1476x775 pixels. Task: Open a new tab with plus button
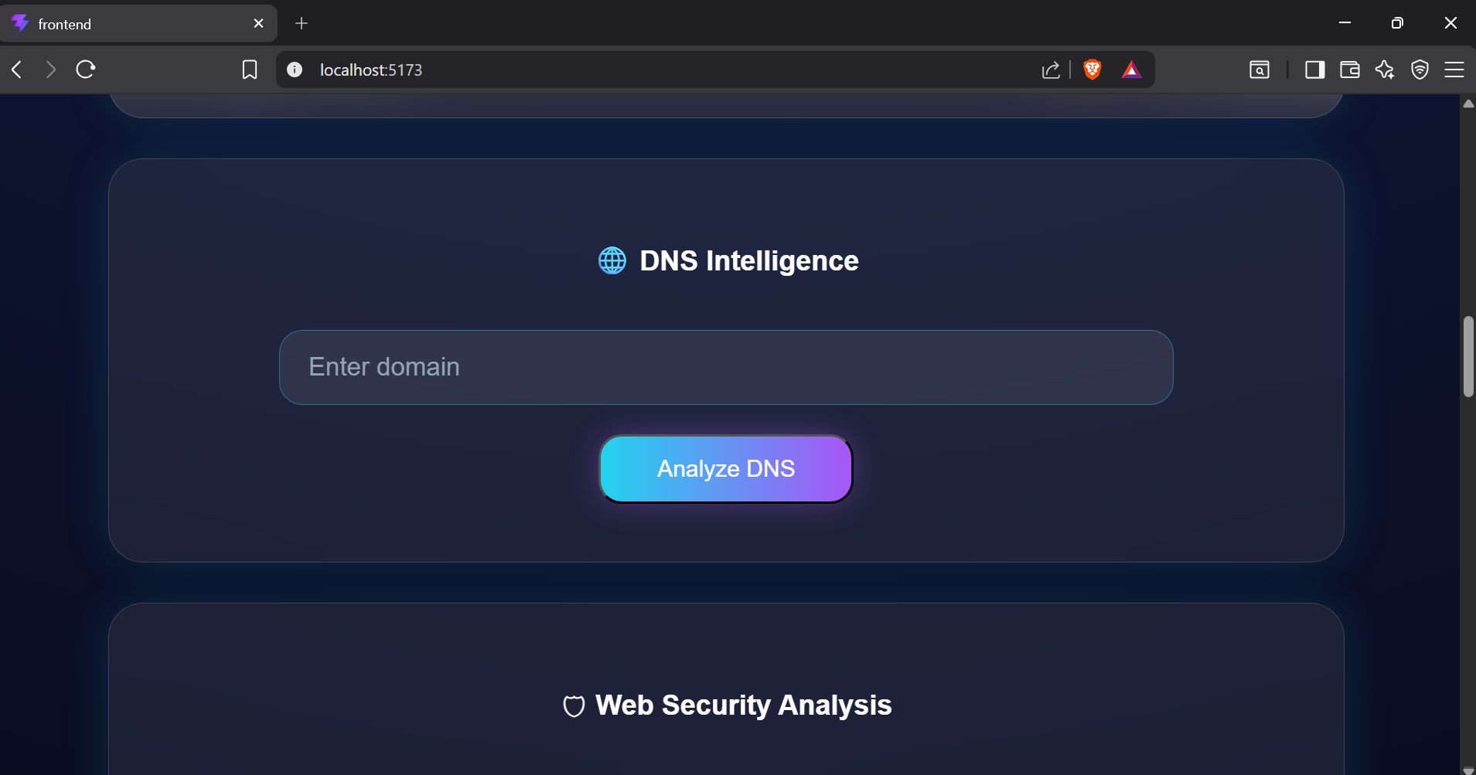(x=302, y=23)
